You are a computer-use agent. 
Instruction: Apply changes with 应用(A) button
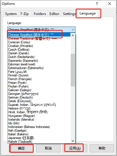pyautogui.click(x=75, y=148)
